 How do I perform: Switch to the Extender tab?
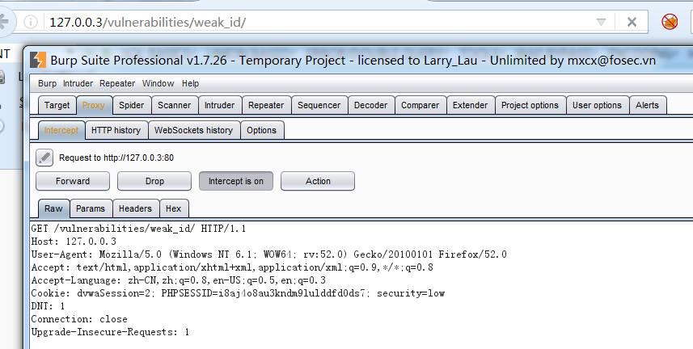tap(471, 105)
